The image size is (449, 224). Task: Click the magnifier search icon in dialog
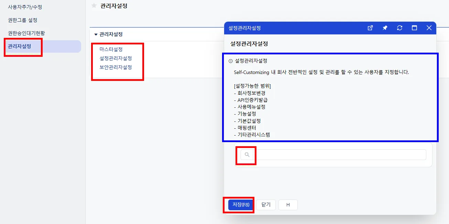click(247, 155)
